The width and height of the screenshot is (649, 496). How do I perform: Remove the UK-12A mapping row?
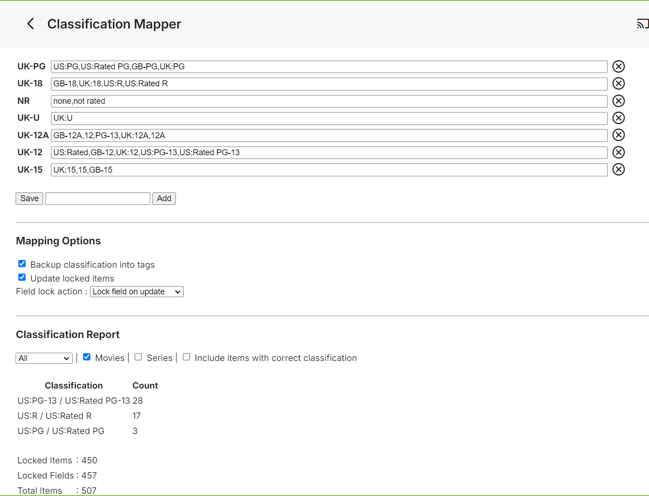pyautogui.click(x=618, y=135)
